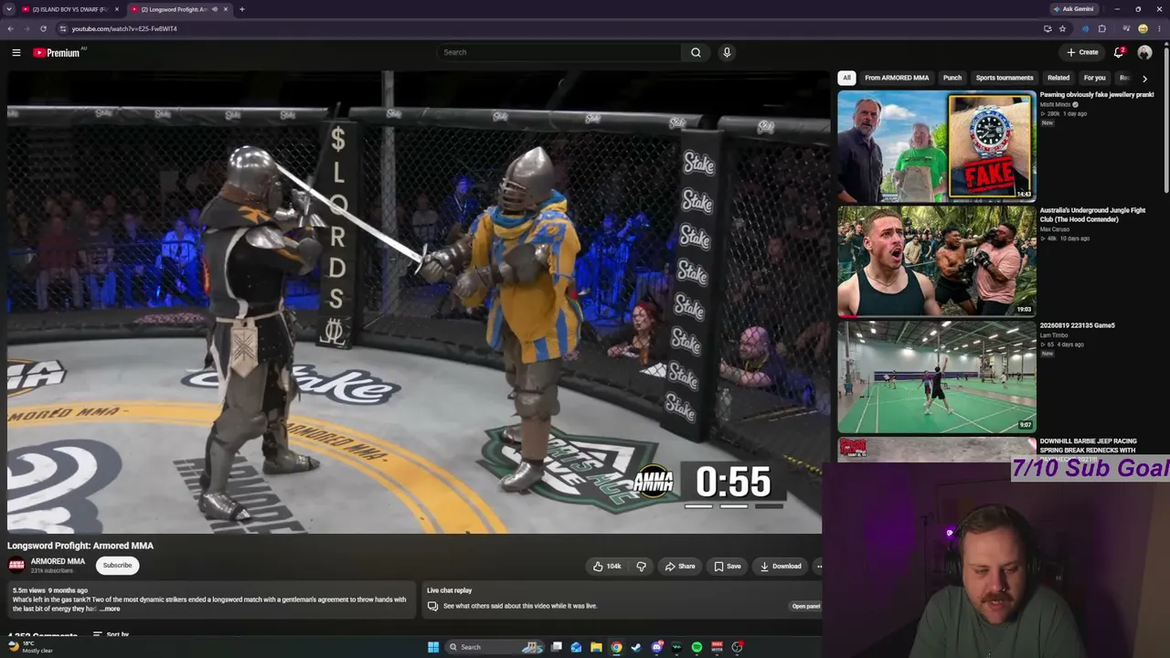Open the Create menu
The width and height of the screenshot is (1170, 658).
[x=1082, y=52]
